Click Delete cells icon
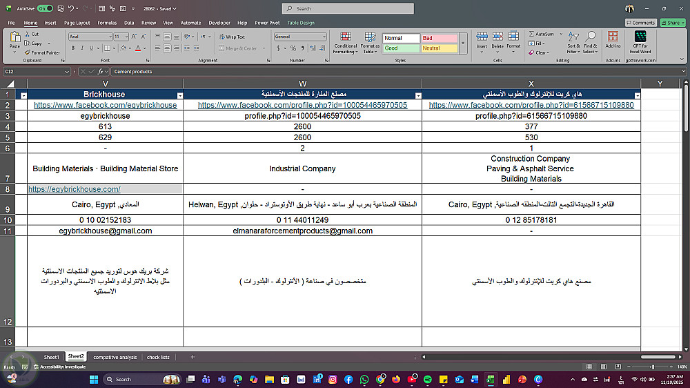Viewport: 690px width, 388px height. tap(497, 37)
